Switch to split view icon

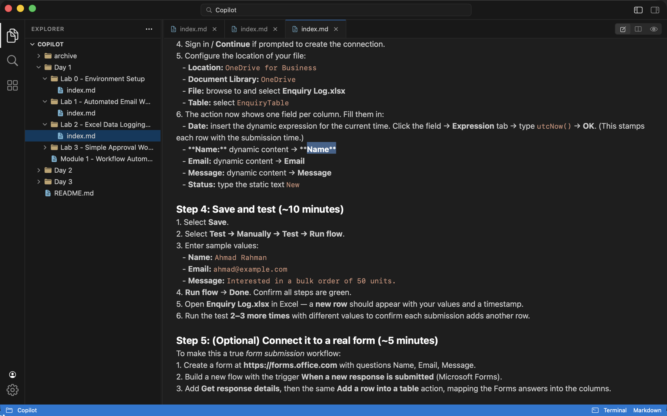point(638,29)
